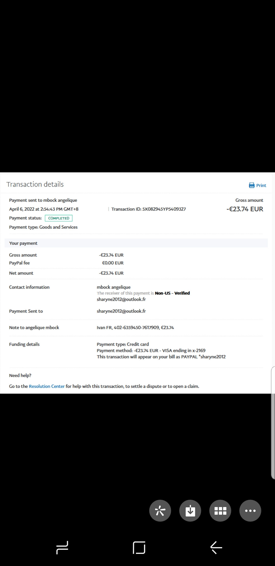Image resolution: width=275 pixels, height=566 pixels.
Task: Click the Funding details label
Action: tap(24, 344)
